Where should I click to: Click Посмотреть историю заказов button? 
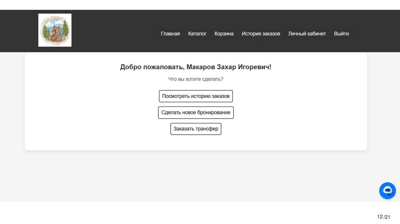(196, 96)
